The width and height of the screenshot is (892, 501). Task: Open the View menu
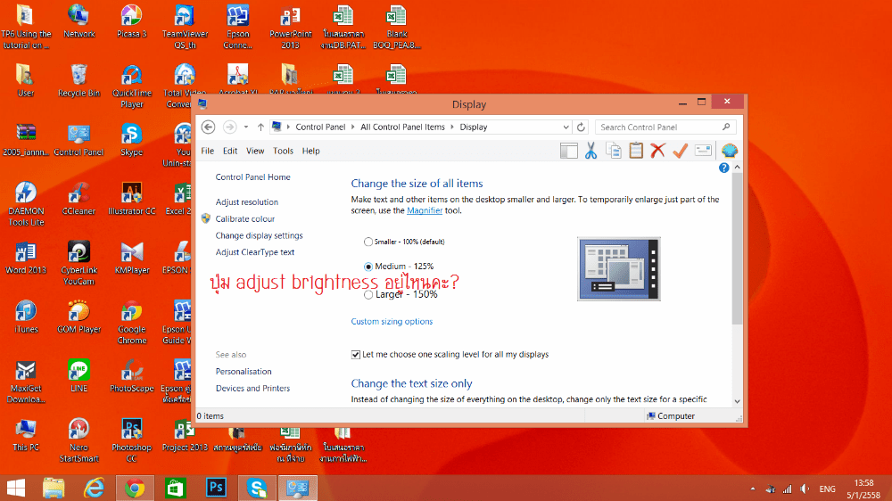(255, 151)
